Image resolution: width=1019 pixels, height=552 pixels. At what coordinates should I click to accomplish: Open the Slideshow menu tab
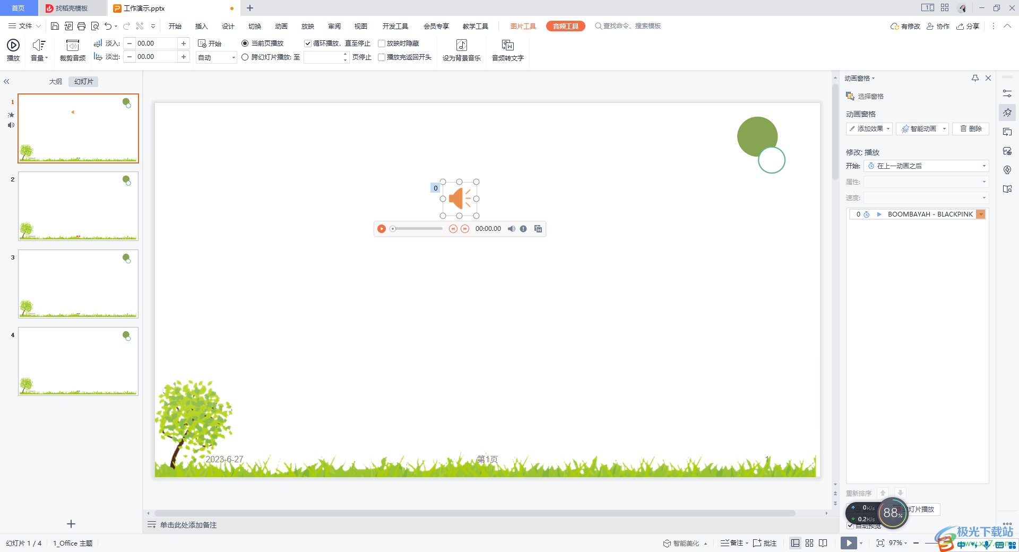[308, 26]
